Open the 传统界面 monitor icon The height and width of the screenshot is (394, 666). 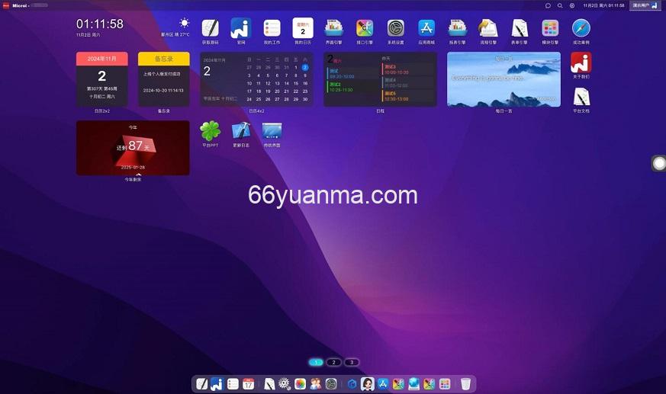pyautogui.click(x=272, y=131)
